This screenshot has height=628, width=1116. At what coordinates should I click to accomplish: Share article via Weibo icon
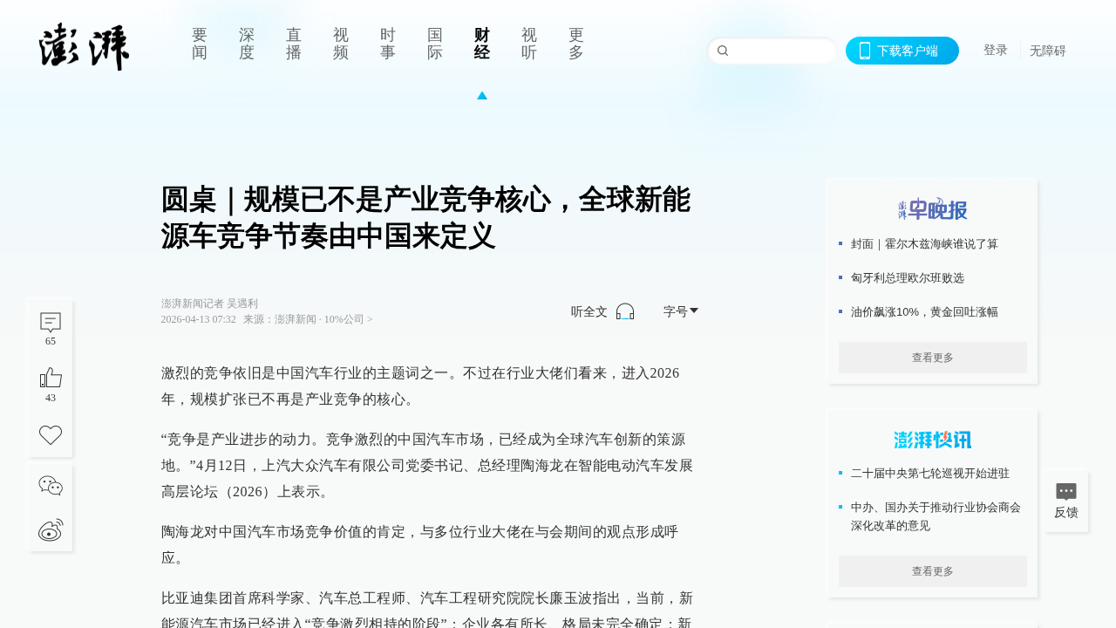tap(51, 529)
